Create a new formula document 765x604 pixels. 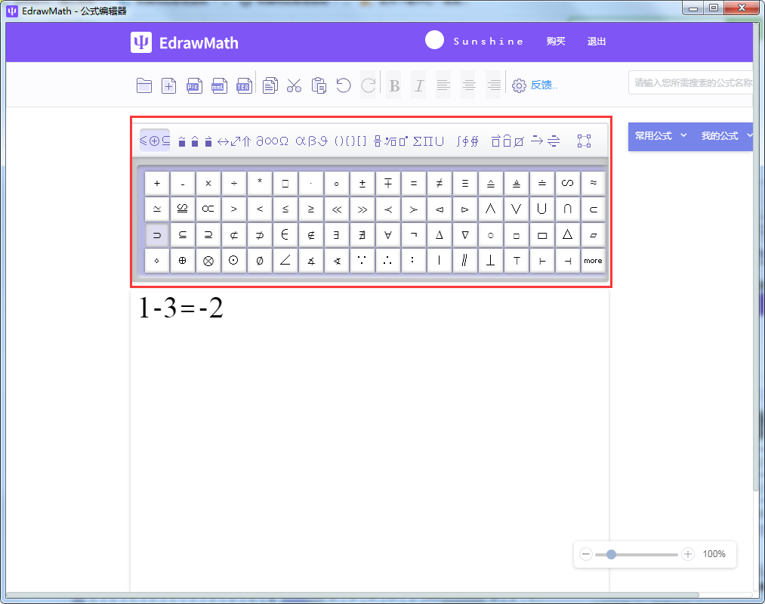pyautogui.click(x=169, y=85)
